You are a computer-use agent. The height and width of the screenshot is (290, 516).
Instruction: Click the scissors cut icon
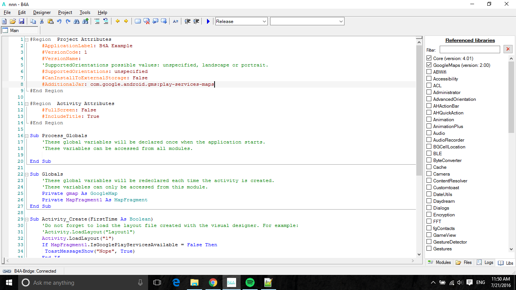(x=42, y=22)
